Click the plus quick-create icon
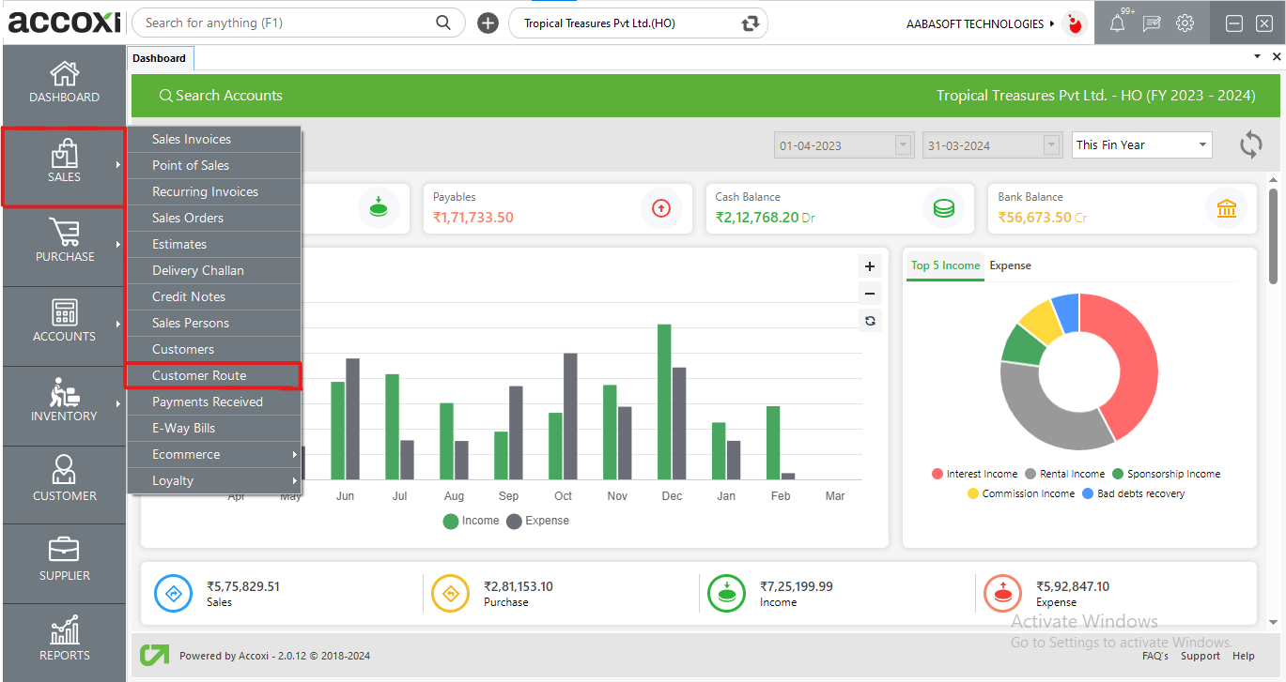 click(488, 23)
